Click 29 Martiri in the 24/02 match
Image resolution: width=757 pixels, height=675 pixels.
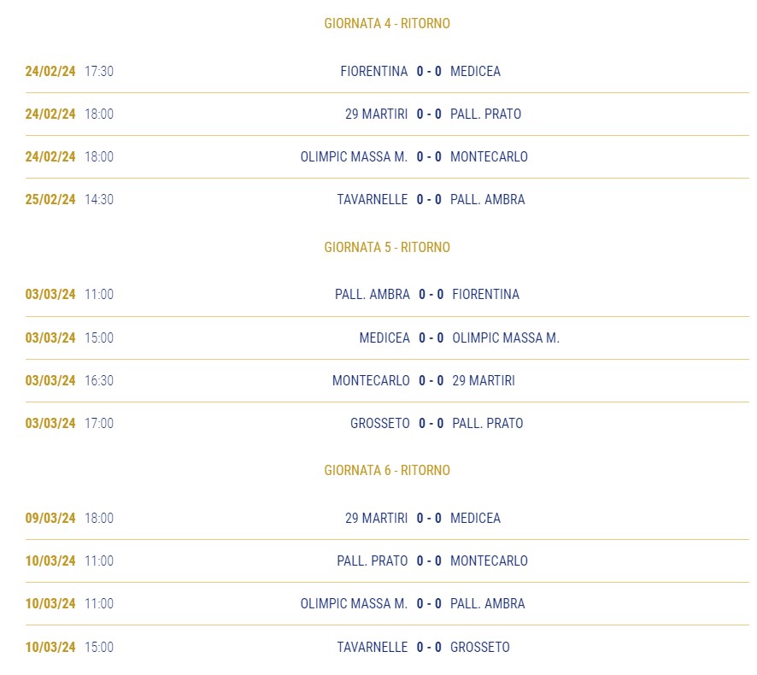point(376,114)
